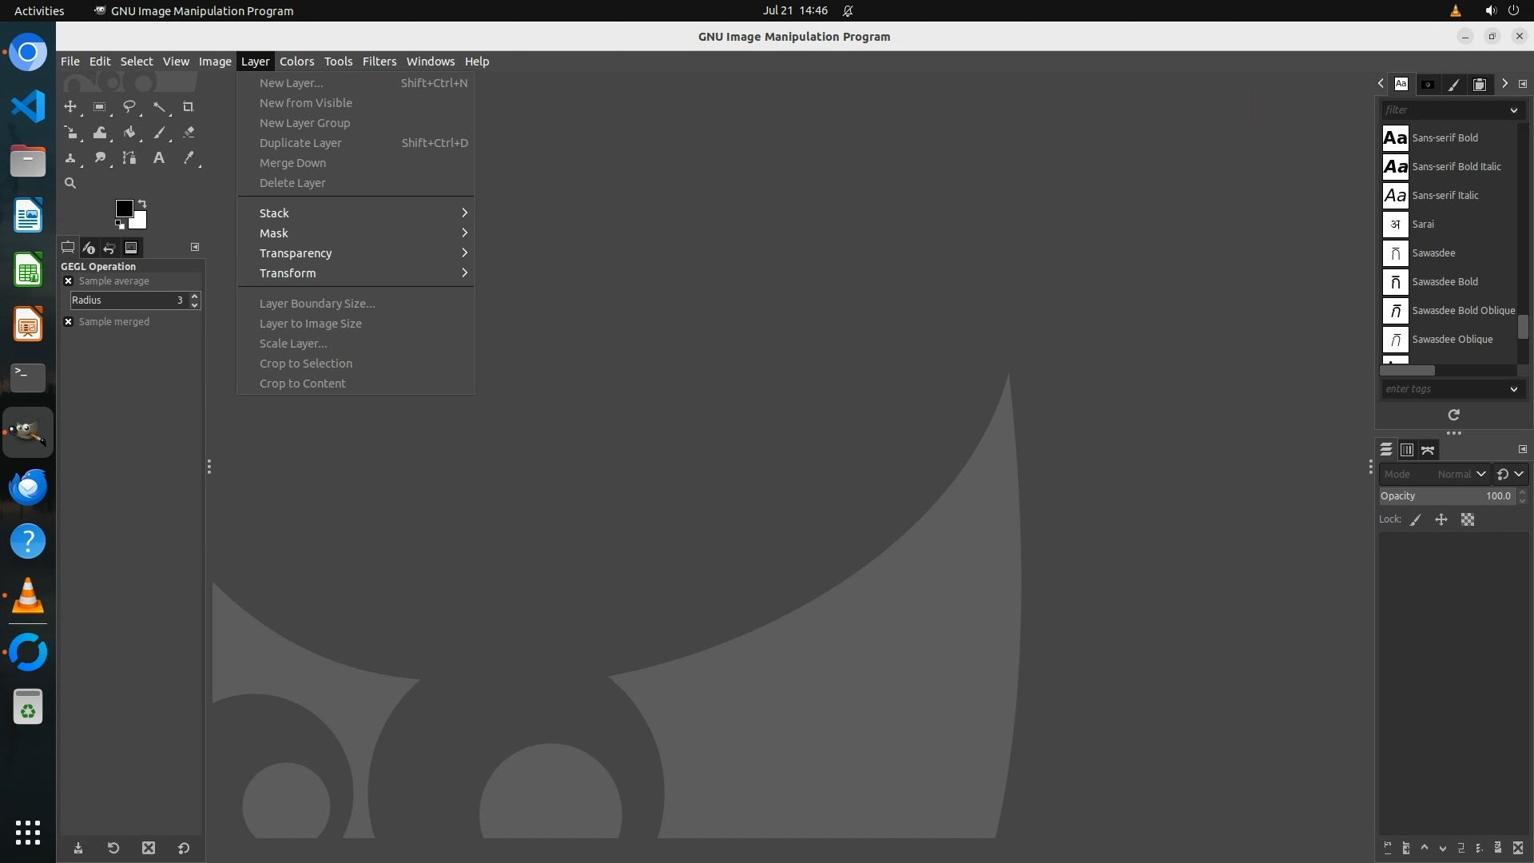1534x863 pixels.
Task: Click the black foreground color swatch
Action: [124, 209]
